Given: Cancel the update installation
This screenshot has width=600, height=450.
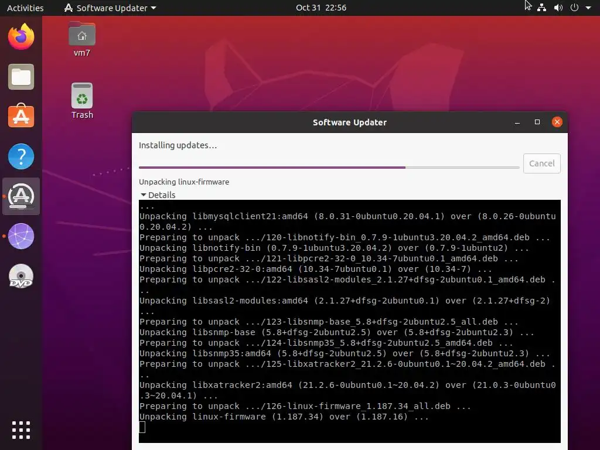Looking at the screenshot, I should click(x=541, y=163).
